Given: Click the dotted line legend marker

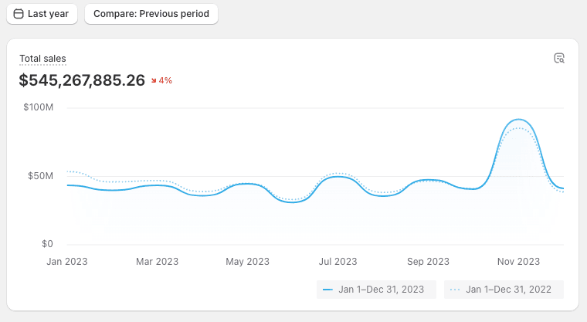Looking at the screenshot, I should coord(455,290).
